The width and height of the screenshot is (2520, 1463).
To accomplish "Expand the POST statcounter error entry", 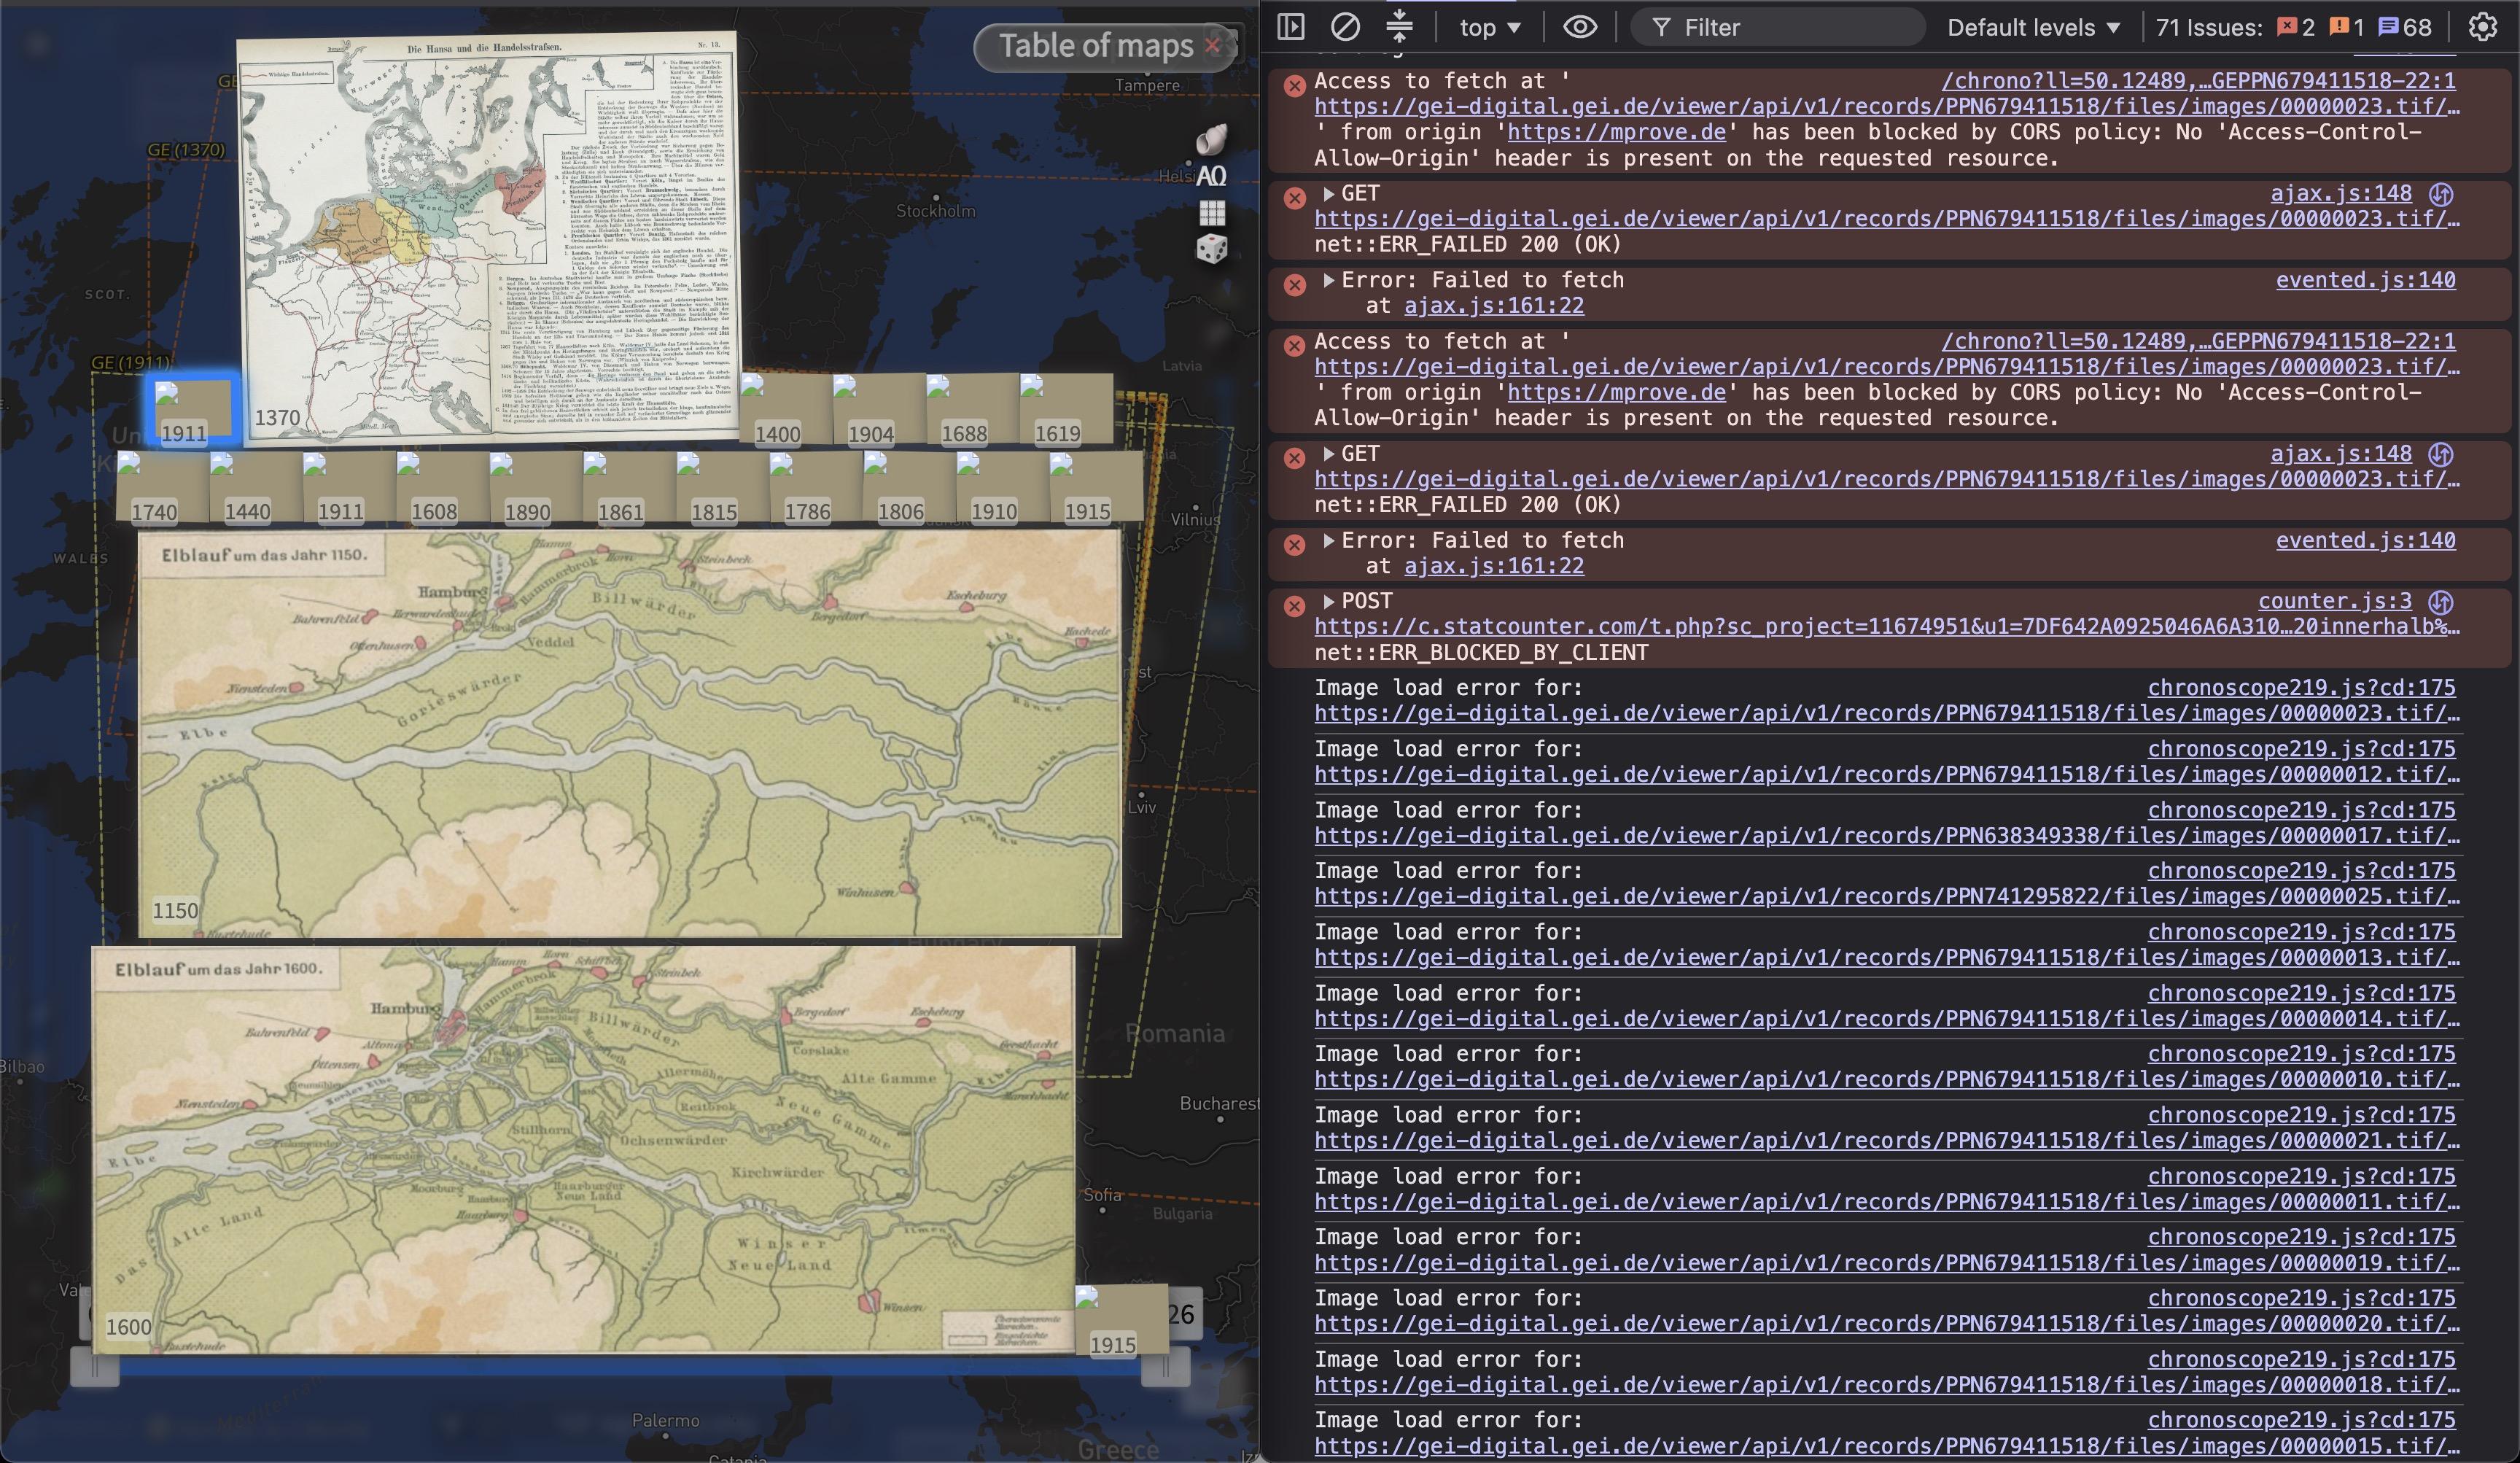I will point(1329,601).
